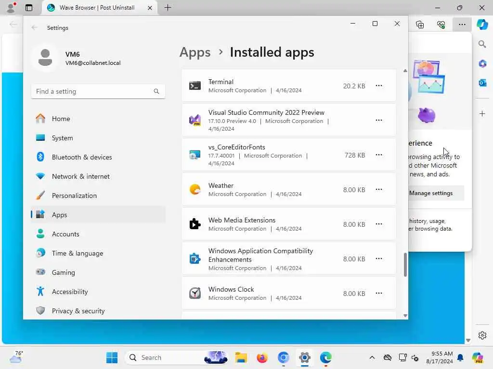This screenshot has width=493, height=369.
Task: Open Bluetooth & devices settings
Action: point(98,157)
